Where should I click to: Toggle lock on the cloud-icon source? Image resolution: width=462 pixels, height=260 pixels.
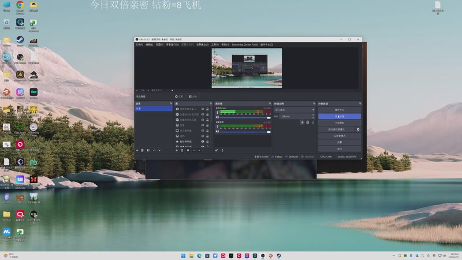207,142
